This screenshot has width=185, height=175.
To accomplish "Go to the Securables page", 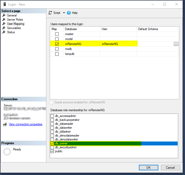I will pyautogui.click(x=14, y=28).
